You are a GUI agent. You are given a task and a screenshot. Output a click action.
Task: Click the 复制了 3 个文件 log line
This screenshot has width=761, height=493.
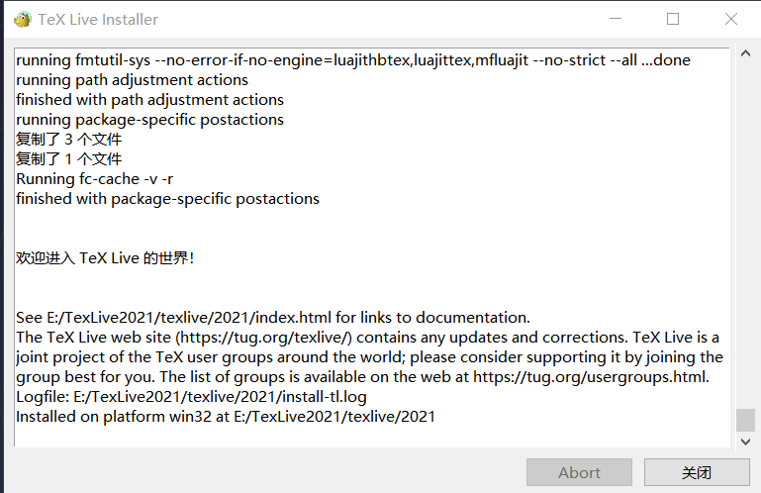point(69,140)
